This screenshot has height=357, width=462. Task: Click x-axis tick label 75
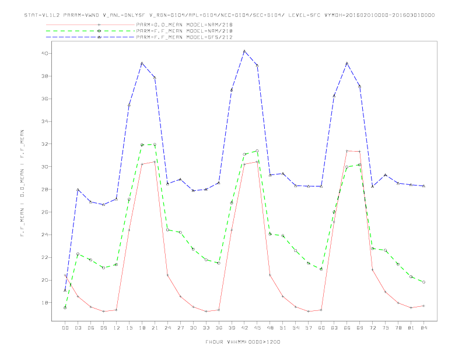[386, 328]
